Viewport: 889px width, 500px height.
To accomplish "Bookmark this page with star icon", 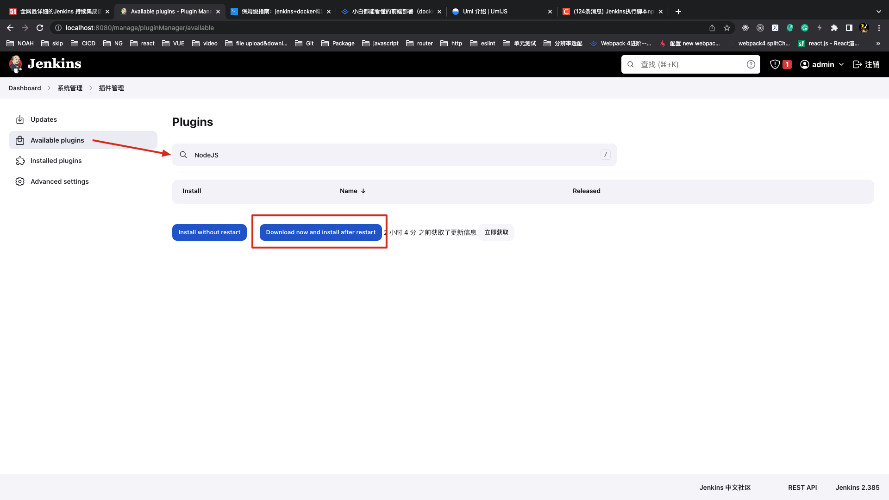I will point(727,28).
